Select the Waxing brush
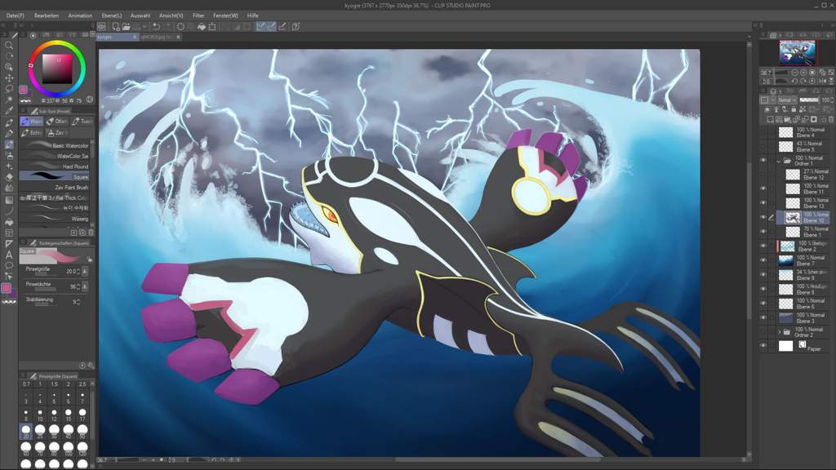The image size is (836, 470). 55,219
